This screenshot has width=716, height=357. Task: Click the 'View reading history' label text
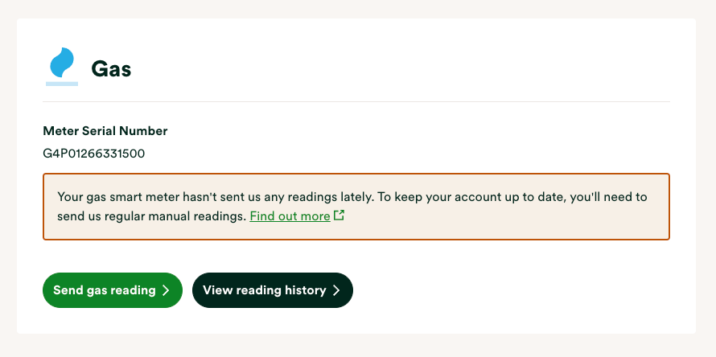(265, 290)
